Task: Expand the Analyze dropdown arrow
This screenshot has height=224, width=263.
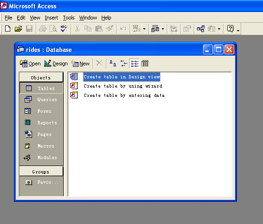Action: tap(163, 29)
